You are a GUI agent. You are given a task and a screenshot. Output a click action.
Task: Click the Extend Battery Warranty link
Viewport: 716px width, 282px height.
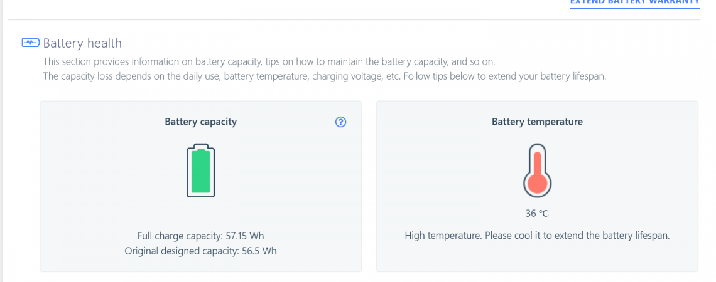pyautogui.click(x=634, y=3)
